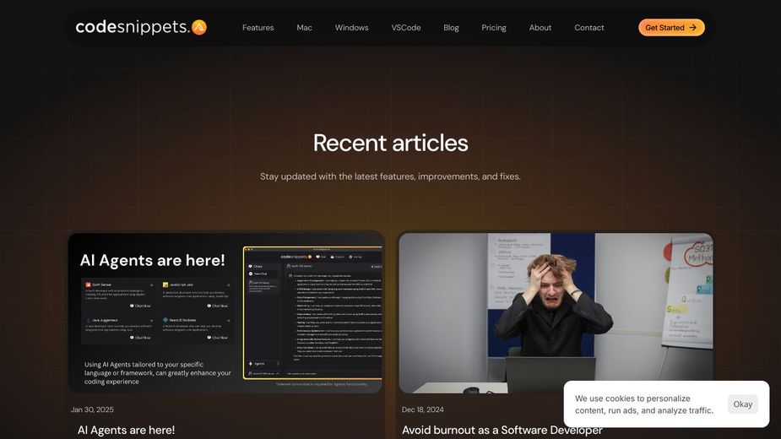Click the Jan 30, 2025 article date

pyautogui.click(x=92, y=409)
